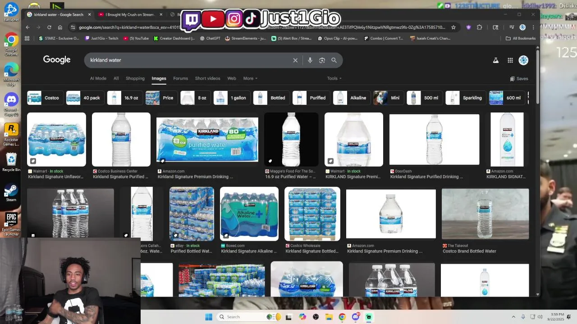Open the DoorDash Kirkland Purified Drinking image
The height and width of the screenshot is (324, 577).
point(434,139)
